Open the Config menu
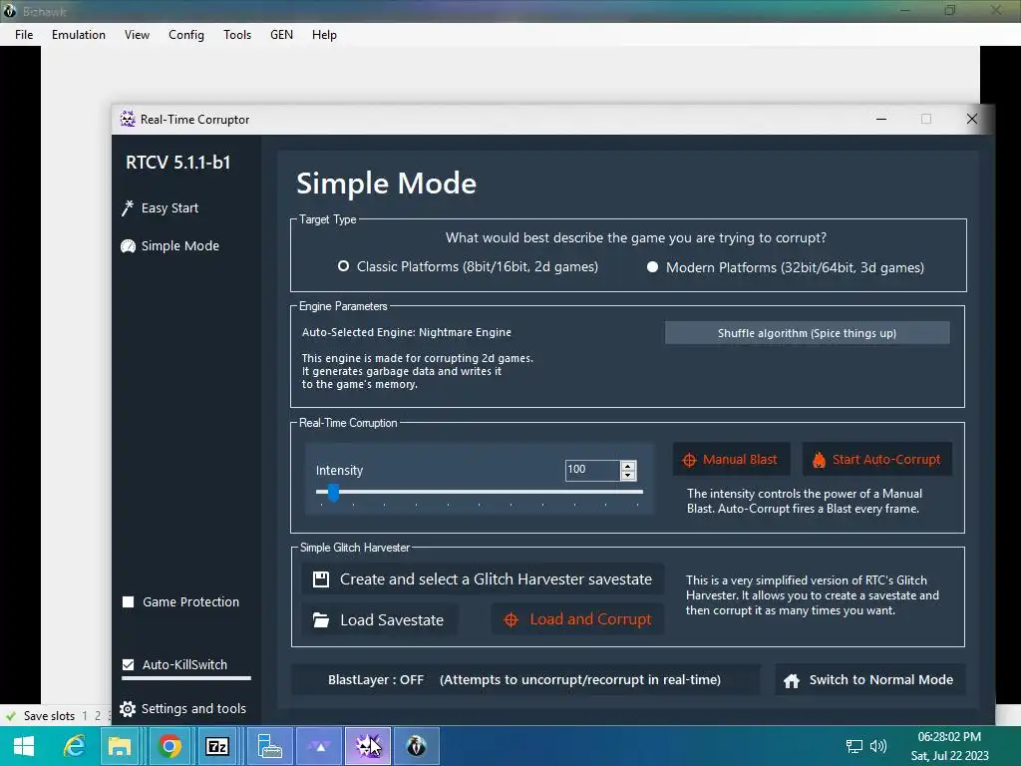Image resolution: width=1021 pixels, height=766 pixels. (x=186, y=35)
